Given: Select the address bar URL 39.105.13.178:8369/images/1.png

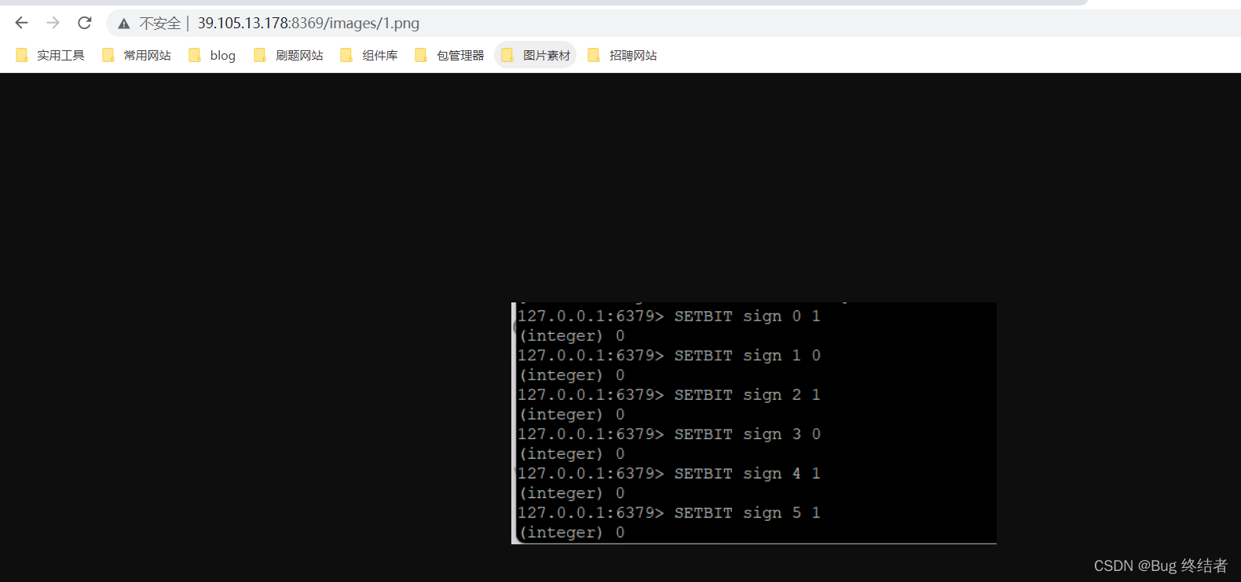Looking at the screenshot, I should pos(308,24).
